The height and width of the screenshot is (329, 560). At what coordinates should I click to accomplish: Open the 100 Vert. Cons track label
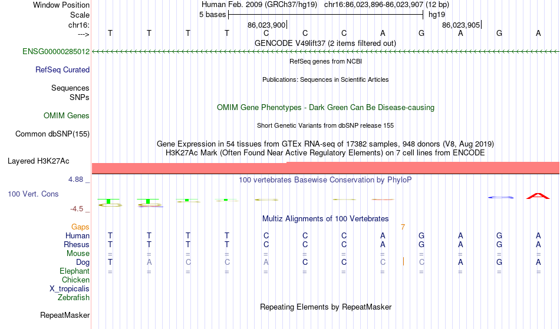pyautogui.click(x=33, y=194)
